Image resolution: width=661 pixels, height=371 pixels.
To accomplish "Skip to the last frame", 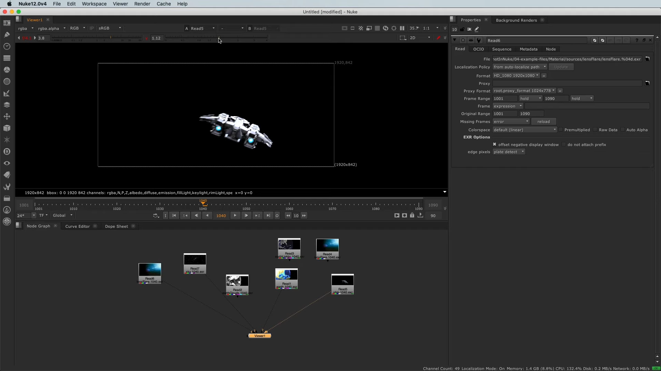I will tap(268, 216).
